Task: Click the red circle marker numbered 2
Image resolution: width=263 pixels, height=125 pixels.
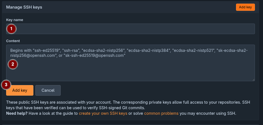Action: (x=13, y=65)
